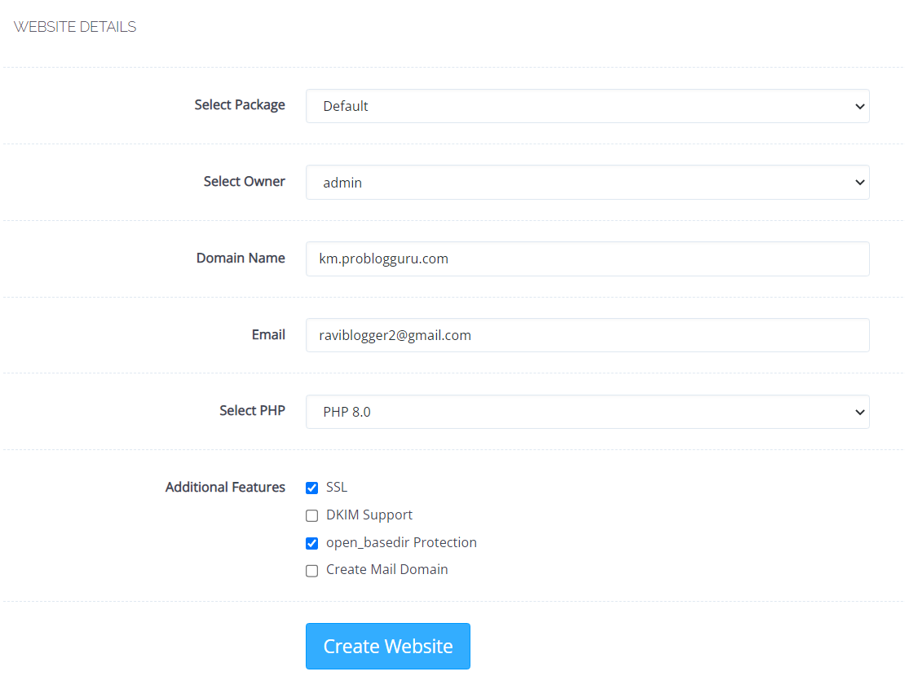The image size is (905, 698).
Task: Uncheck open_basedir Protection
Action: [312, 543]
